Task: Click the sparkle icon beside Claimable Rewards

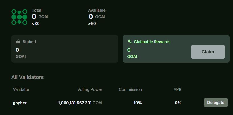Action: 129,42
